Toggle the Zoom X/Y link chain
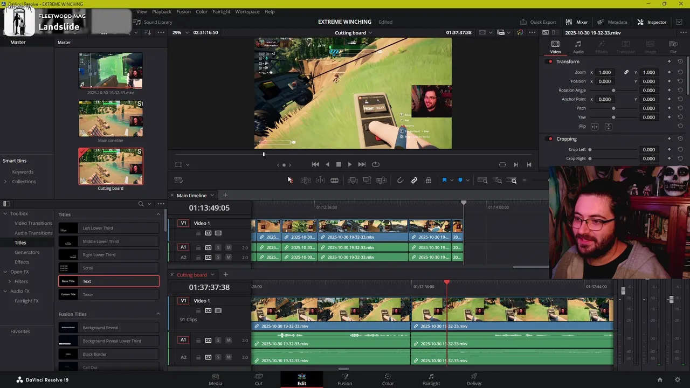 [626, 72]
